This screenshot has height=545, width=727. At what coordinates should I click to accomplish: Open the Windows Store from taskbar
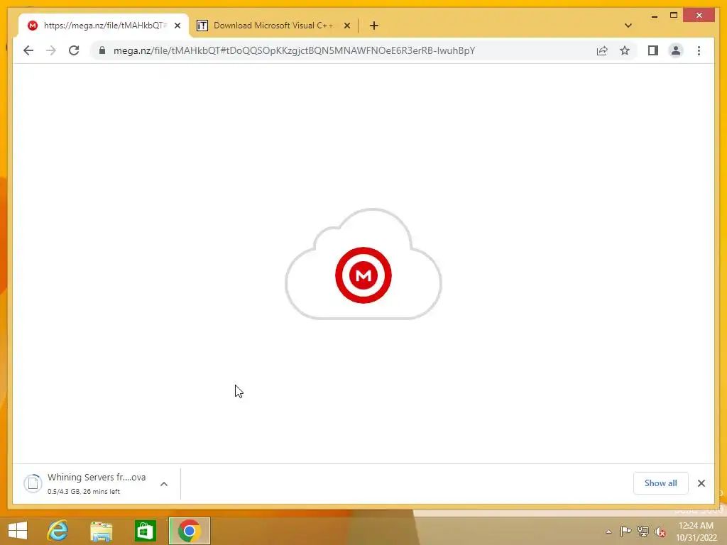(x=145, y=531)
